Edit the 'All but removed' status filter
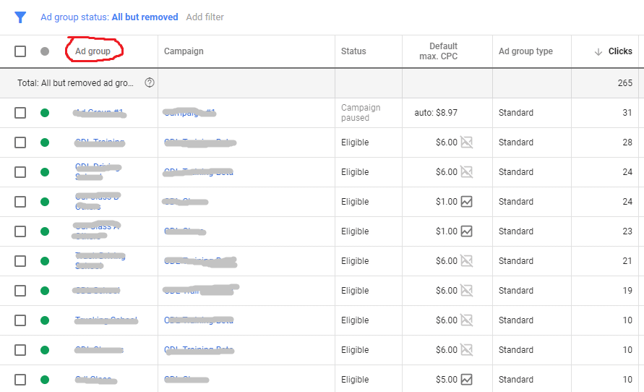 point(145,17)
